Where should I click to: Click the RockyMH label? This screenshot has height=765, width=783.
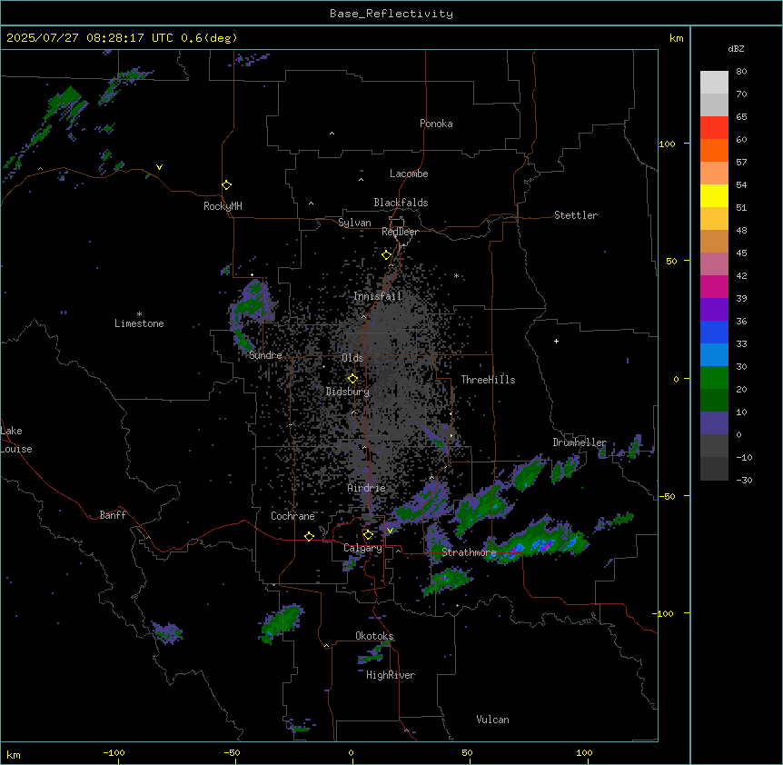click(223, 205)
